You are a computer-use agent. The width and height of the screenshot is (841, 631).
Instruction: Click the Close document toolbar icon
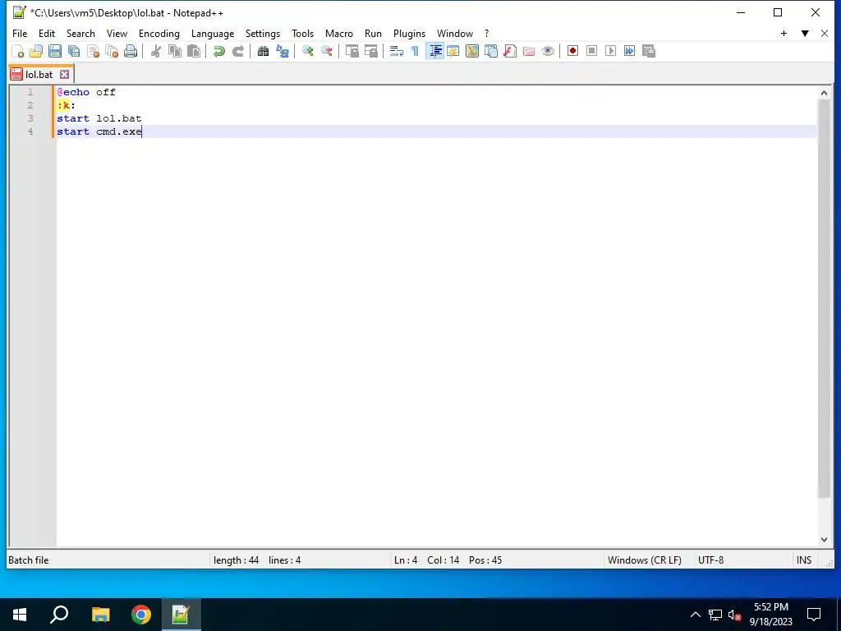click(93, 51)
